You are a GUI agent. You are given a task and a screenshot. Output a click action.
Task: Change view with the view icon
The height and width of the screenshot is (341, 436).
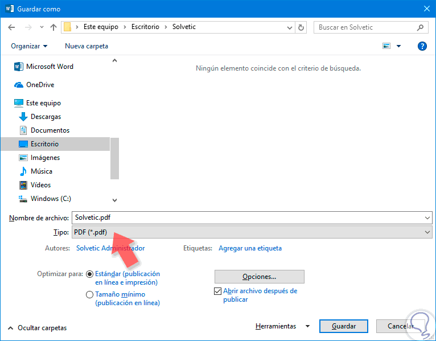(386, 46)
